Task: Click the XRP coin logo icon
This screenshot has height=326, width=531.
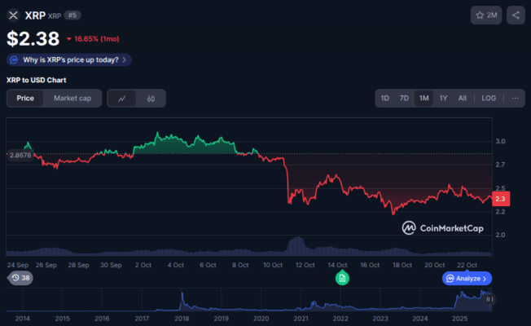Action: pyautogui.click(x=13, y=15)
